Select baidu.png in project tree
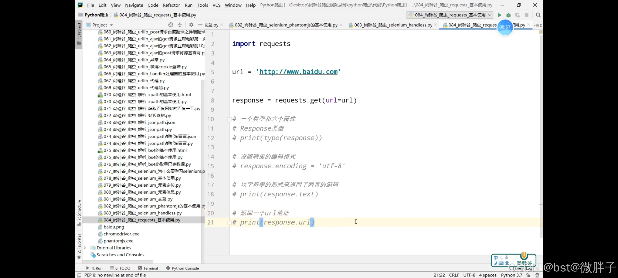Viewport: 618px width, 278px height. coord(114,227)
